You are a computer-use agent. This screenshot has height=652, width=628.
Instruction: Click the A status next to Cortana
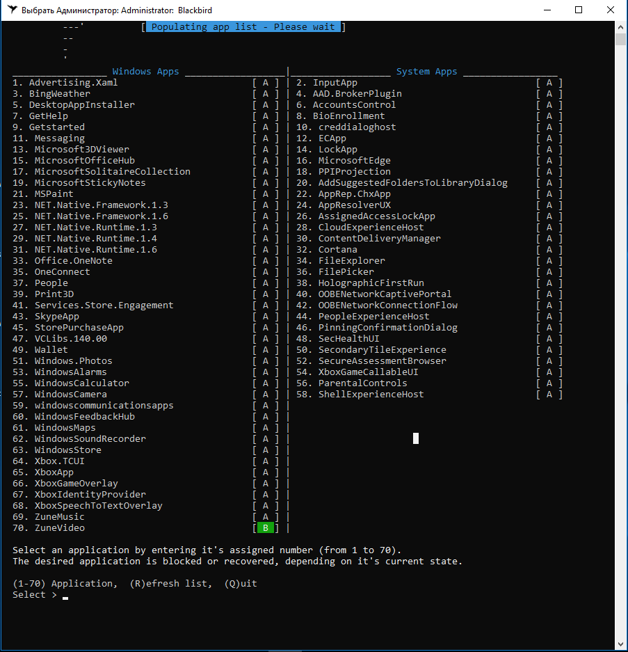coord(549,250)
